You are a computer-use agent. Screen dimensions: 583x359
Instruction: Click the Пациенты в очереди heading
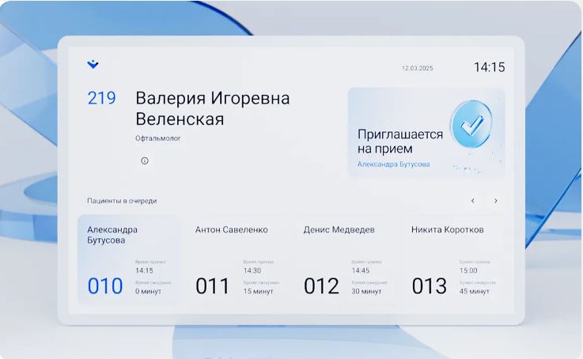(x=122, y=201)
